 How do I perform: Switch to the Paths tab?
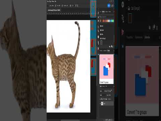(x=106, y=86)
